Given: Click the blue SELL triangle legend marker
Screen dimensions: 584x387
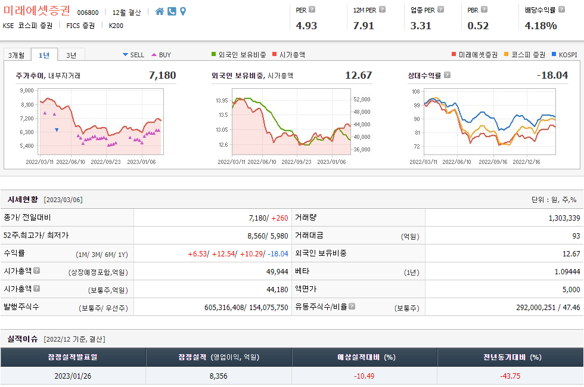Looking at the screenshot, I should pos(125,55).
